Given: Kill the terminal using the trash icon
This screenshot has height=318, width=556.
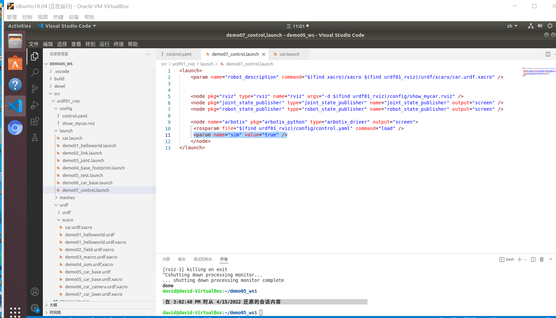Looking at the screenshot, I should (542, 259).
